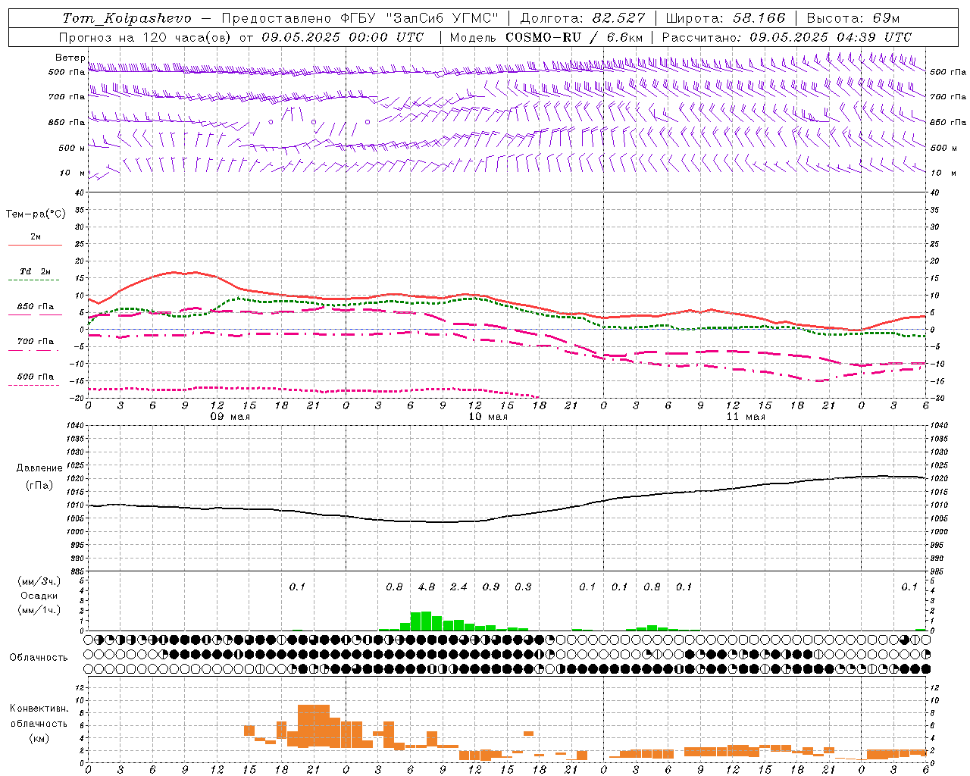Image resolution: width=970 pixels, height=776 pixels.
Task: Click the height value 69м
Action: [886, 18]
